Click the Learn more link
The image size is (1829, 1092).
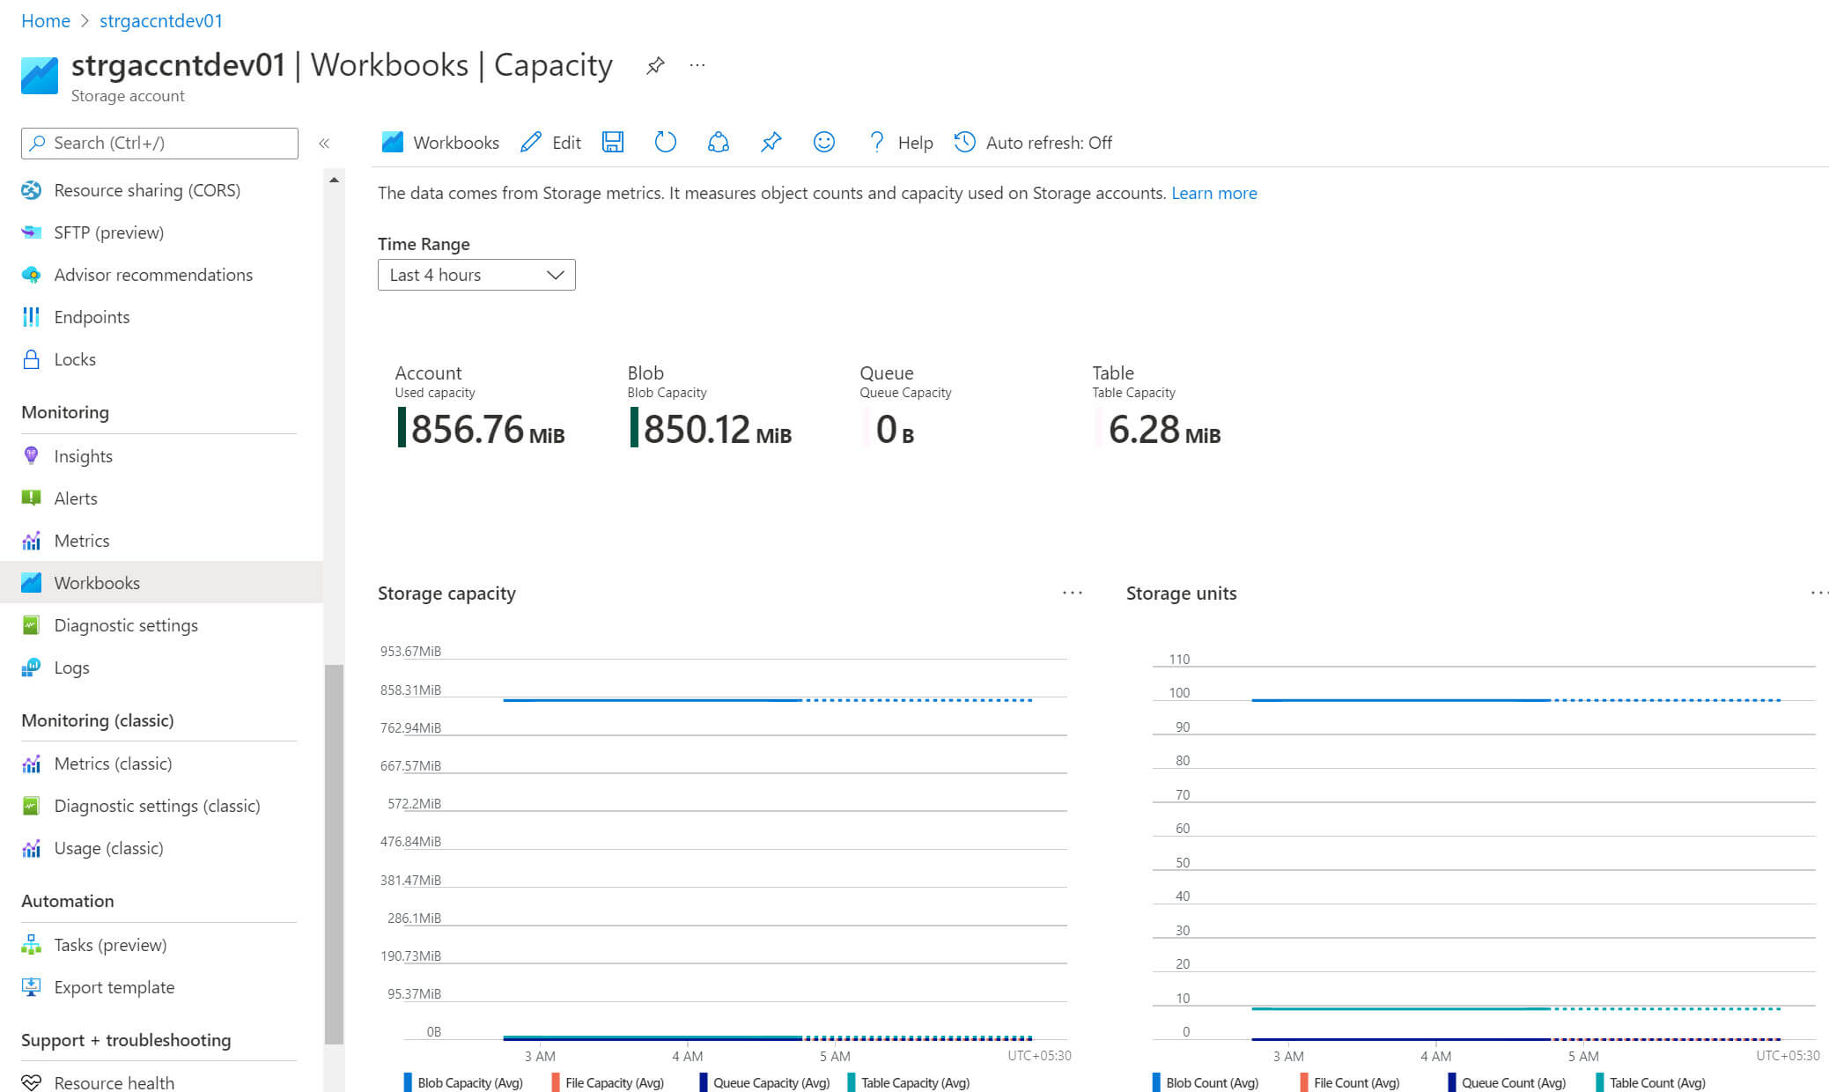click(x=1213, y=193)
